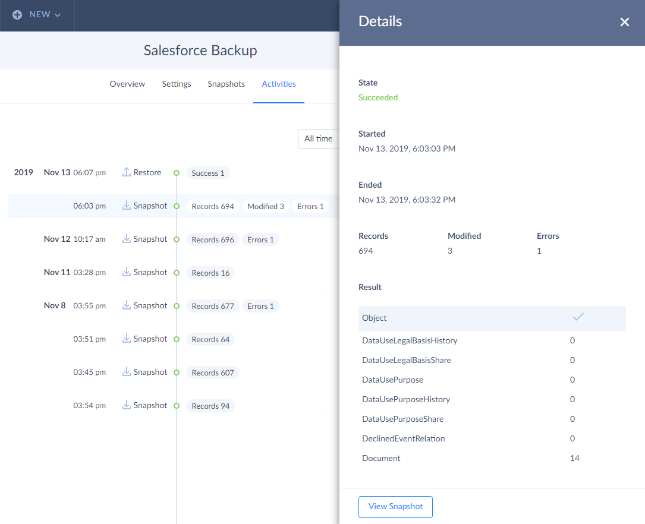Click the 03:51 pm Snapshot download icon
The width and height of the screenshot is (645, 524).
tap(127, 339)
